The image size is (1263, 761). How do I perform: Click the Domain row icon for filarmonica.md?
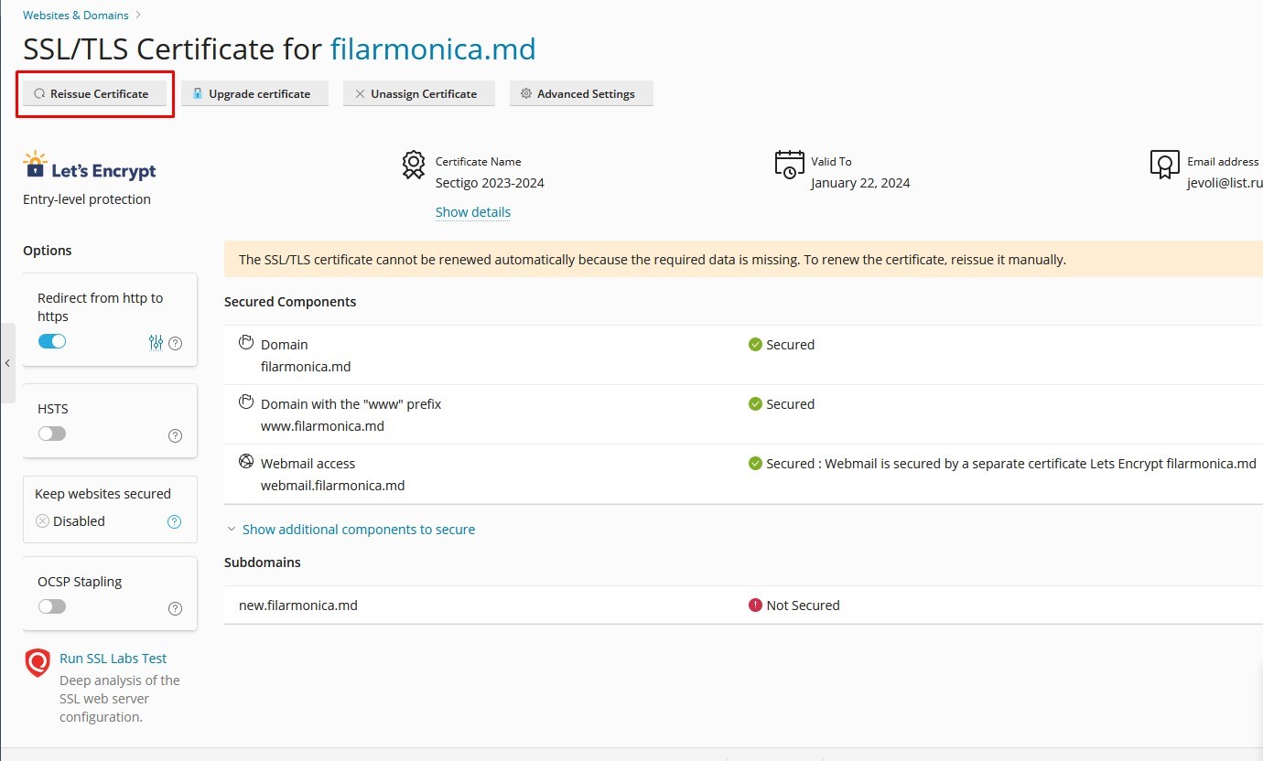245,342
